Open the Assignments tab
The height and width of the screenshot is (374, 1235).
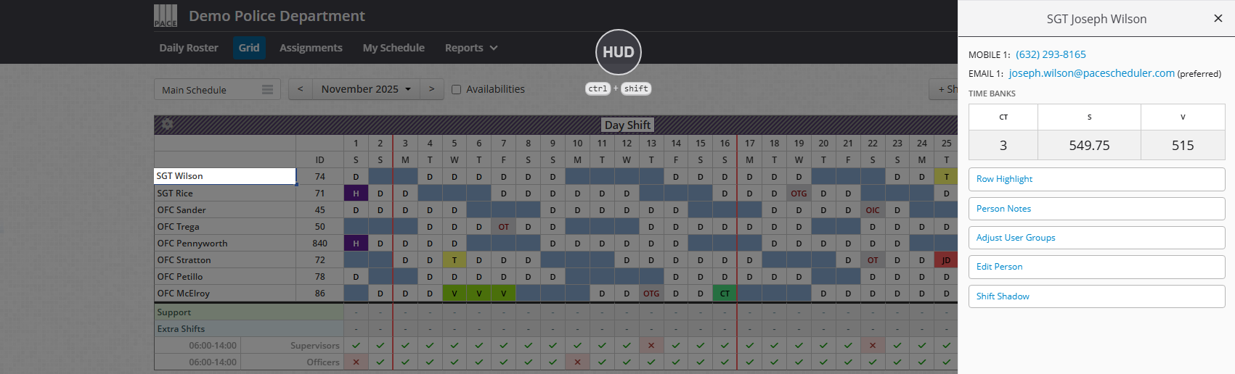pos(311,48)
